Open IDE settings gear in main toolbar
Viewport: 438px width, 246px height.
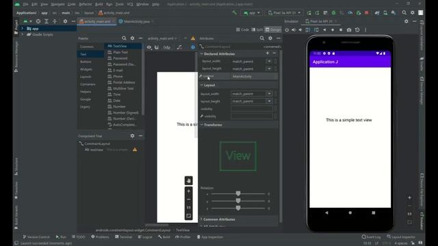(x=412, y=13)
